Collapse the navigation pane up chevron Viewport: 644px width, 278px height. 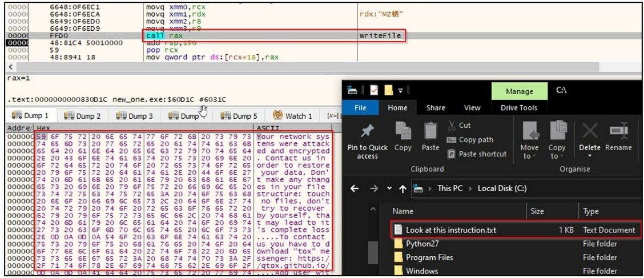click(x=373, y=209)
